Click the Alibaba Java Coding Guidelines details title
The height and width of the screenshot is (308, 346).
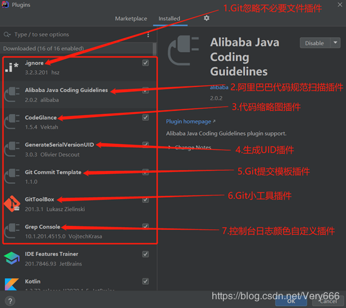click(244, 57)
